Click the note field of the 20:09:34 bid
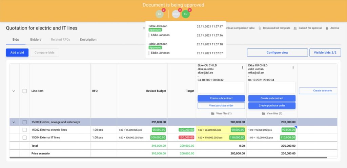This screenshot has width=347, height=168. [x=272, y=87]
